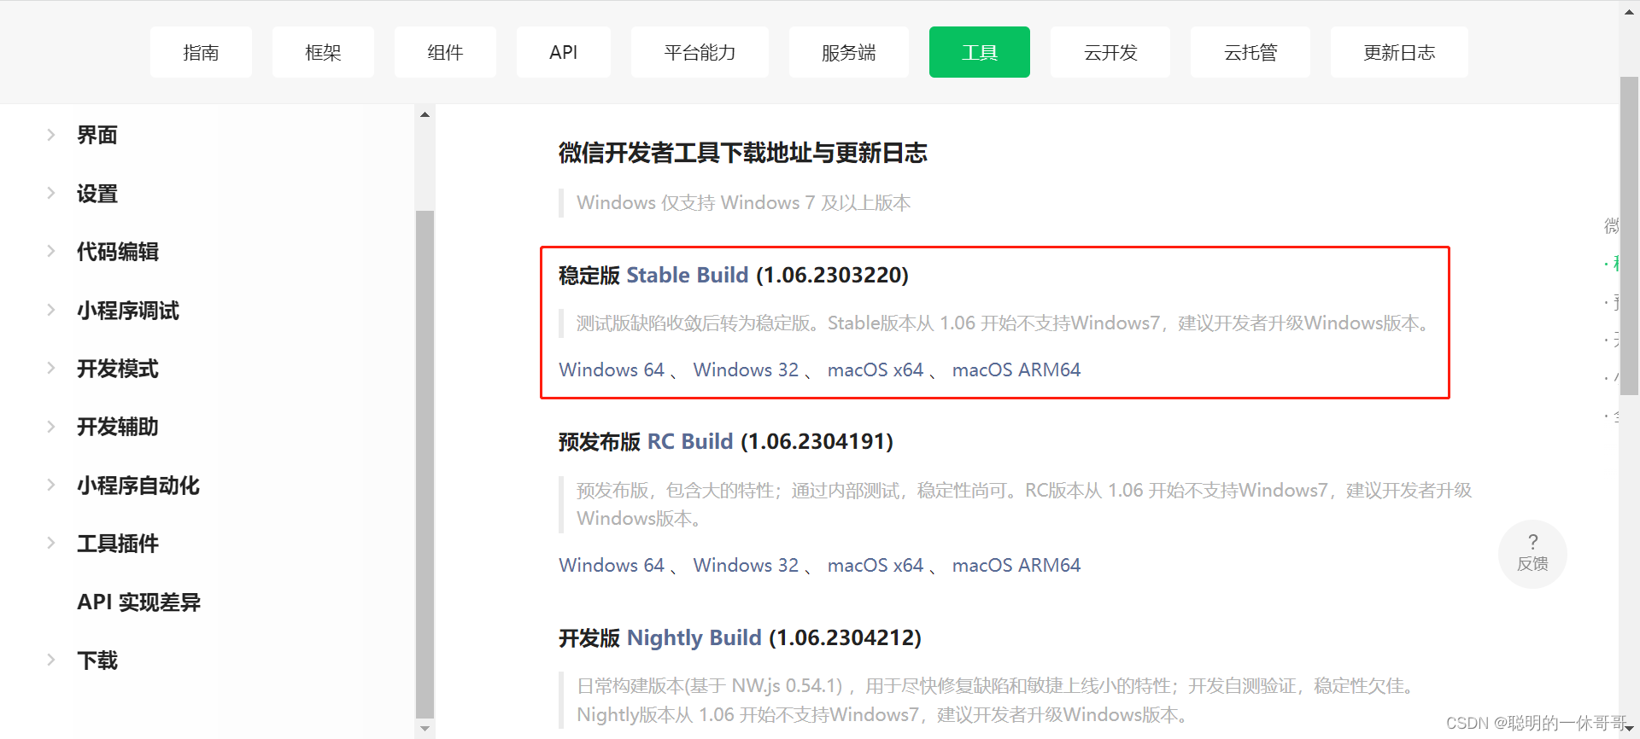
Task: Click the Nightly Build heading link
Action: [694, 637]
